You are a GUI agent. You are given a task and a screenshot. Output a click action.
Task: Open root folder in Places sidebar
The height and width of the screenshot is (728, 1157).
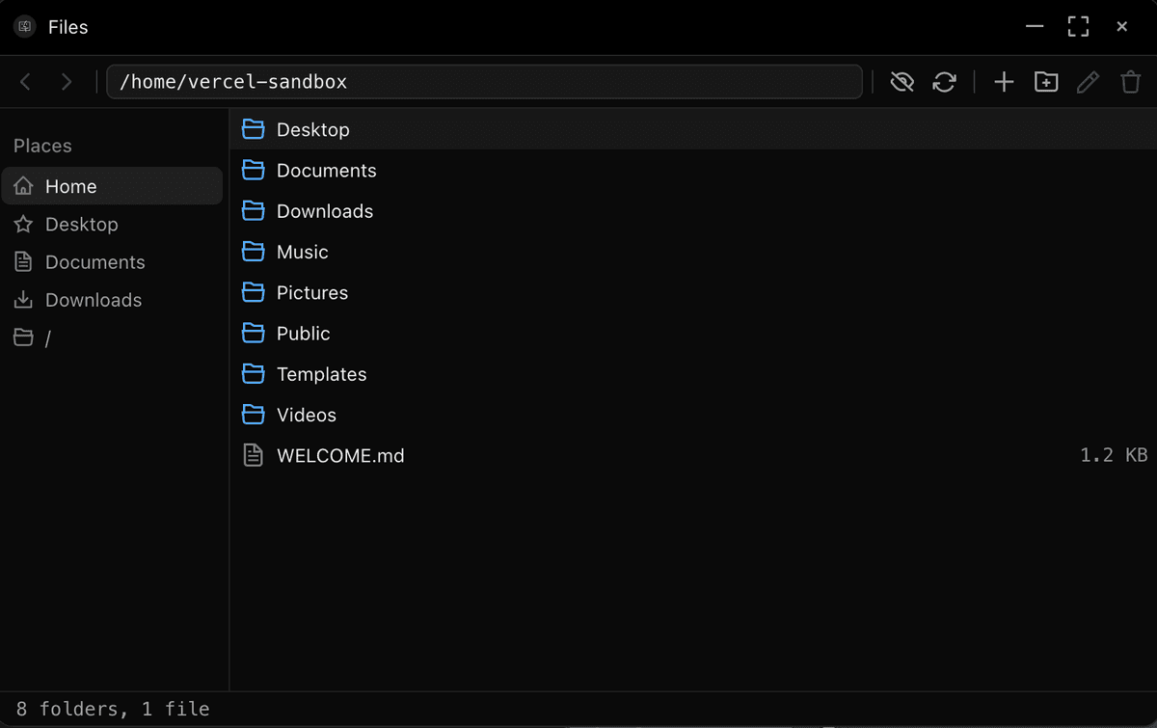(47, 338)
